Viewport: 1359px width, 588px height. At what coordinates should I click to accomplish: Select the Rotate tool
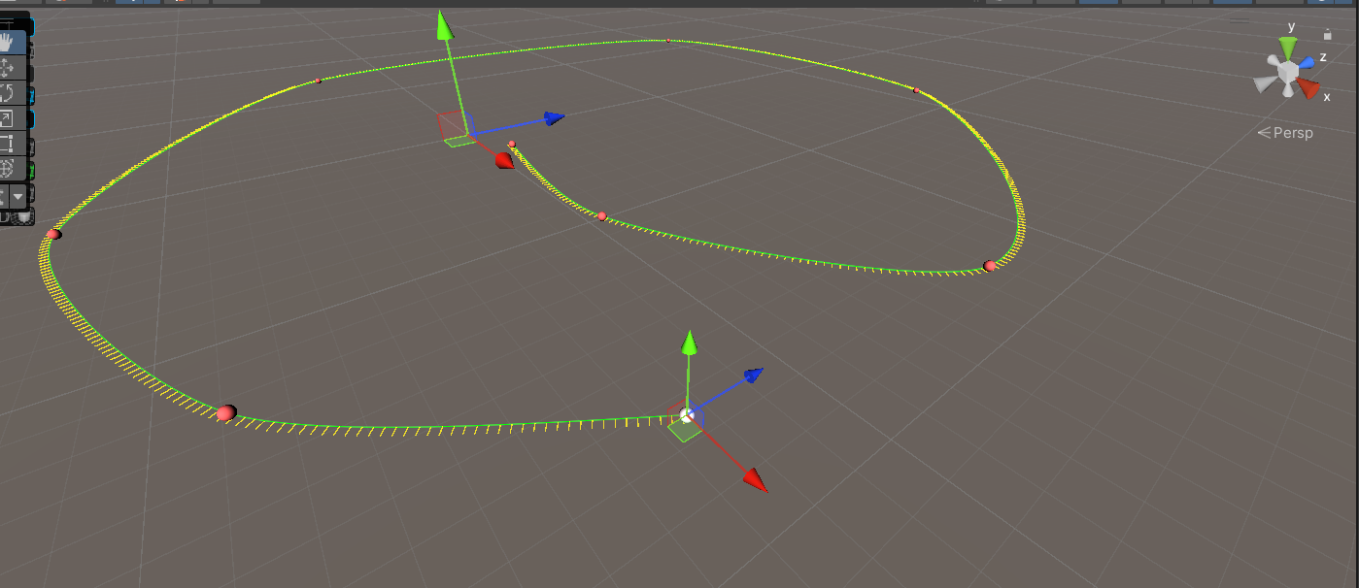[x=8, y=92]
